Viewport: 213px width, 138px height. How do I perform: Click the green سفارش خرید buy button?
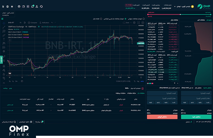pyautogui.click(x=196, y=117)
